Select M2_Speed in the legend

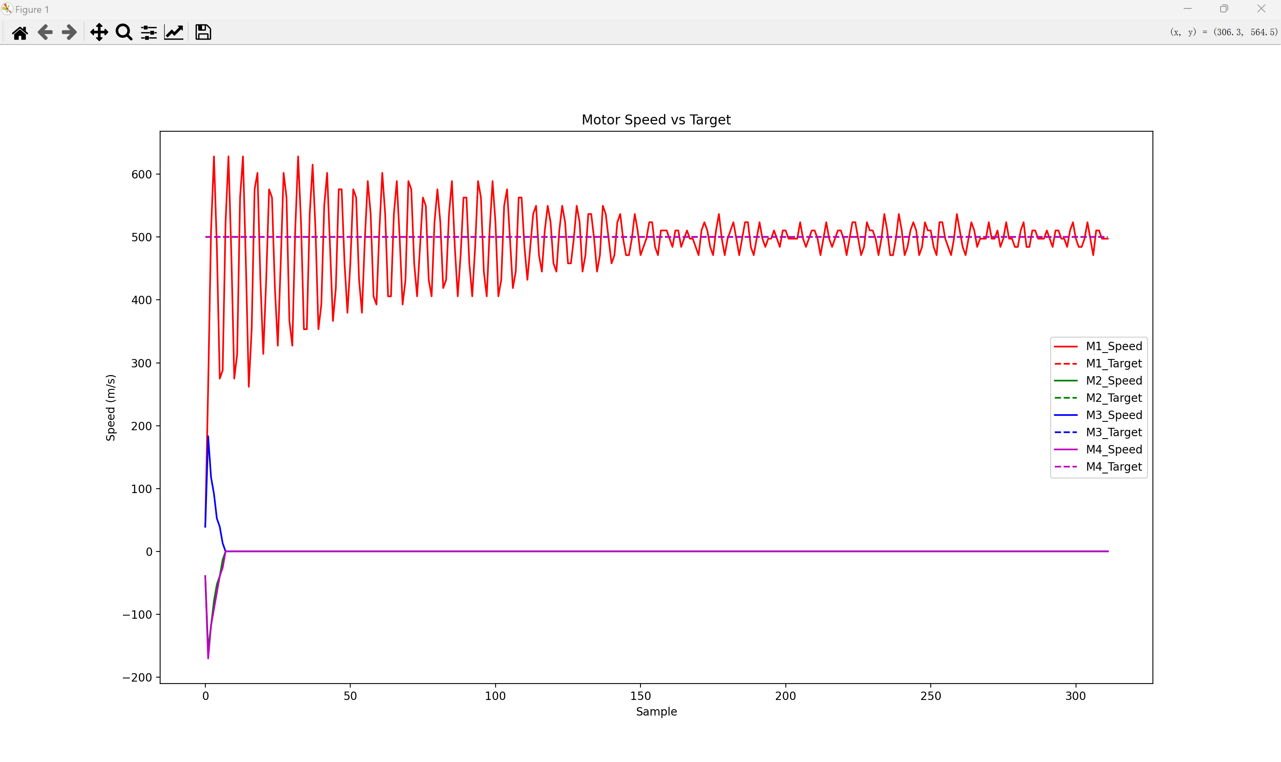point(1114,381)
